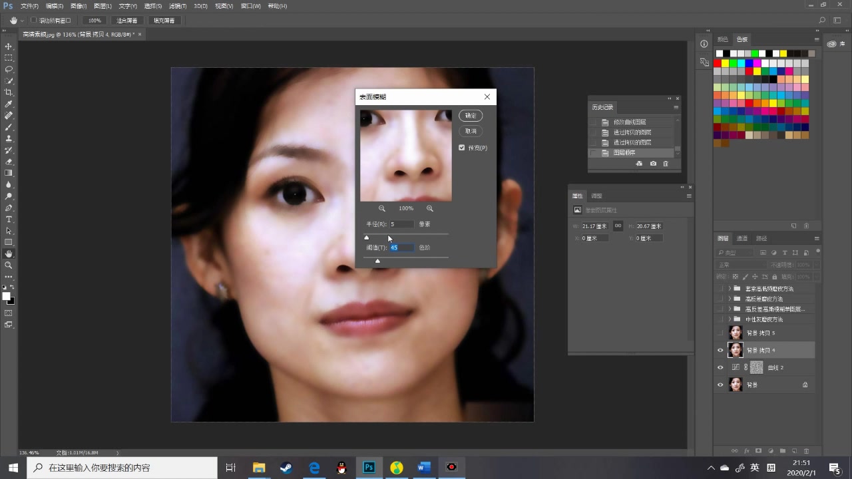The width and height of the screenshot is (852, 479).
Task: Switch to the 通道 channels tab
Action: tap(742, 238)
